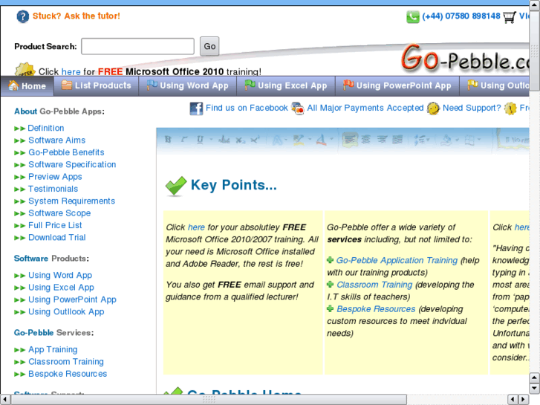Viewport: 540px width, 405px height.
Task: Open App Training sidebar link
Action: click(x=53, y=349)
